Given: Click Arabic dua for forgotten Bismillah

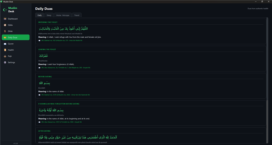Looking at the screenshot, I should [x=51, y=110].
